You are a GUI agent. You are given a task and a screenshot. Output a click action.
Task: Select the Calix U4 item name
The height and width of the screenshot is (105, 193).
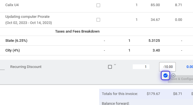point(12,5)
